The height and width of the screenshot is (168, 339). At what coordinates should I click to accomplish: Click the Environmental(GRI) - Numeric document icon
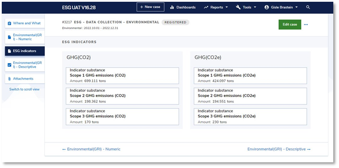coord(9,37)
